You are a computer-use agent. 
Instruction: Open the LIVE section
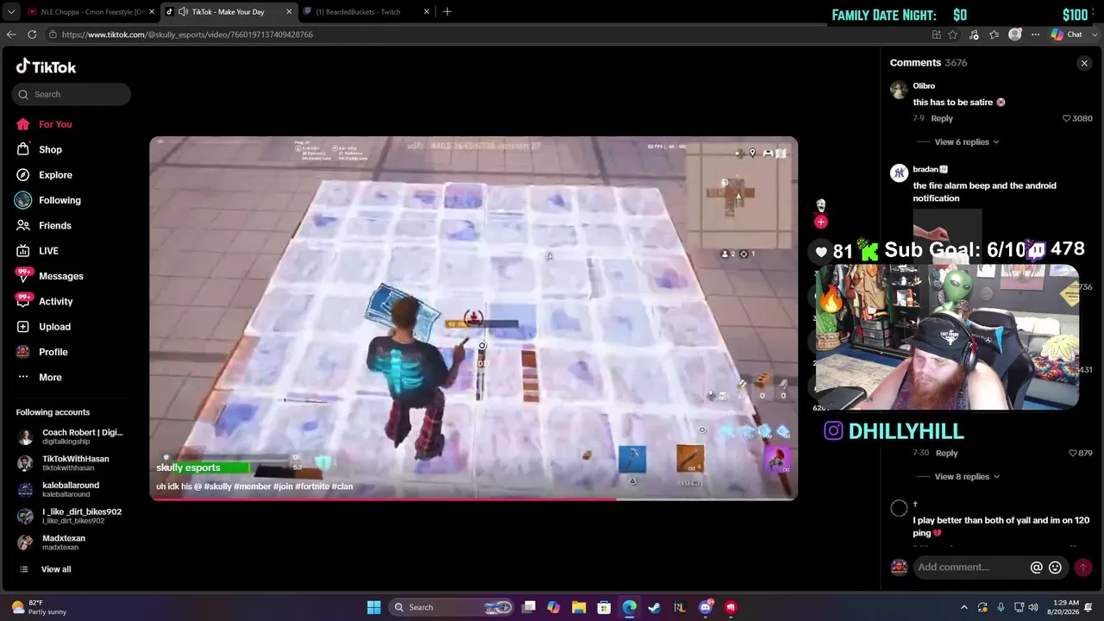(48, 251)
